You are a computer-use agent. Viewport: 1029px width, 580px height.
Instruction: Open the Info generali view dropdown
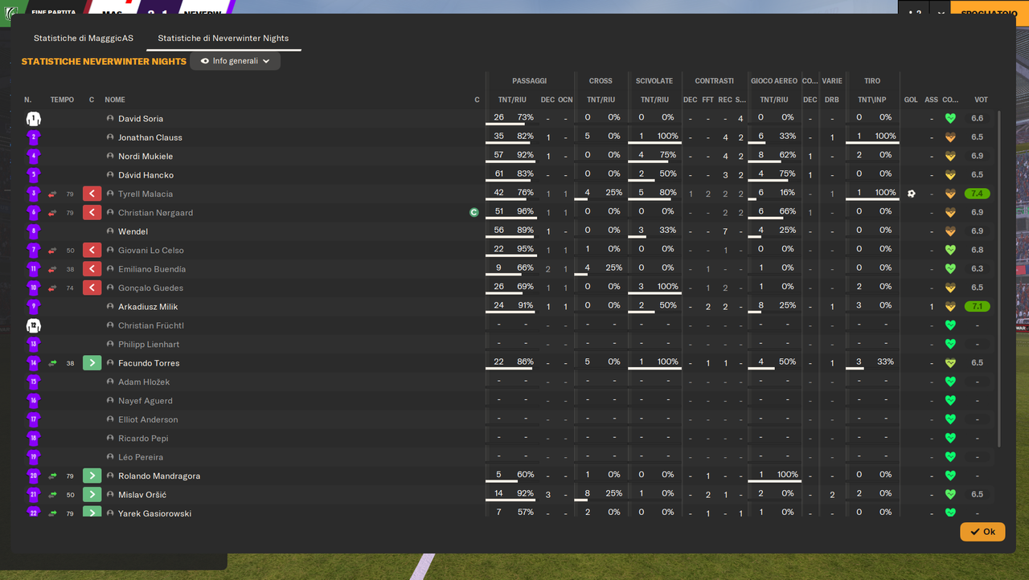pyautogui.click(x=235, y=61)
